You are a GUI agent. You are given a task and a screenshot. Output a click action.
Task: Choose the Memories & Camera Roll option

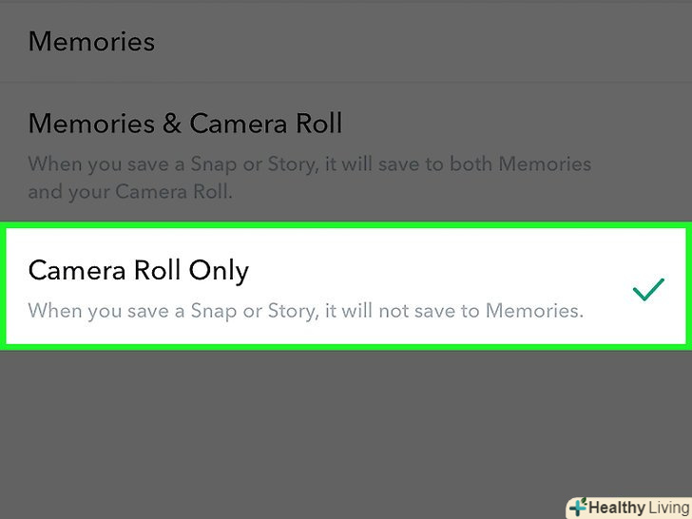185,124
